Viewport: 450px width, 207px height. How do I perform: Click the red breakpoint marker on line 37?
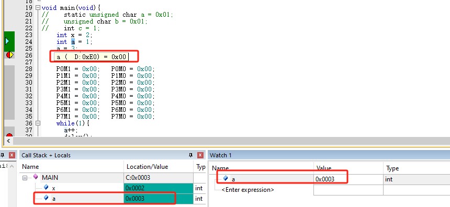click(9, 135)
